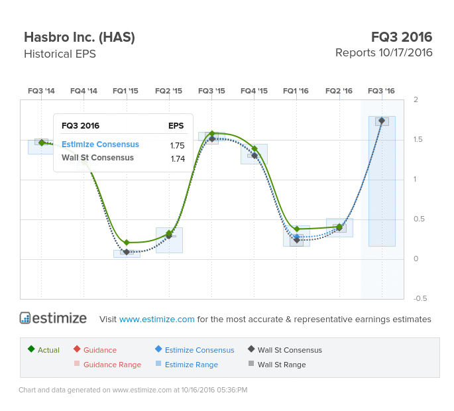Click the FQ2 '16 data point
The width and height of the screenshot is (454, 411).
[x=339, y=227]
